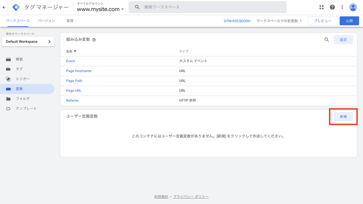Open the Page Hostname variable link
The height and width of the screenshot is (204, 363).
[79, 71]
